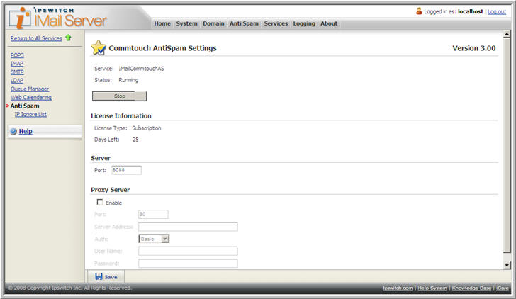
Task: Stop the IMailCommtouchAS service
Action: tap(120, 96)
